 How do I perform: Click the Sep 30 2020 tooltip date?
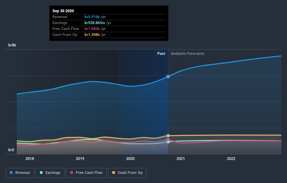(x=63, y=11)
